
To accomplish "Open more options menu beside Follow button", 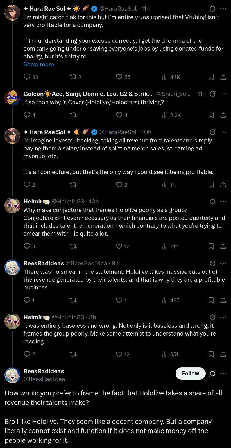I will tap(223, 374).
